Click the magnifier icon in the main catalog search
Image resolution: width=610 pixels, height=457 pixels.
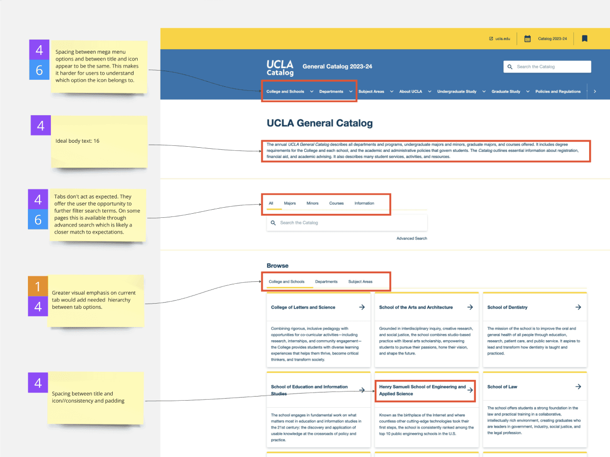click(273, 223)
